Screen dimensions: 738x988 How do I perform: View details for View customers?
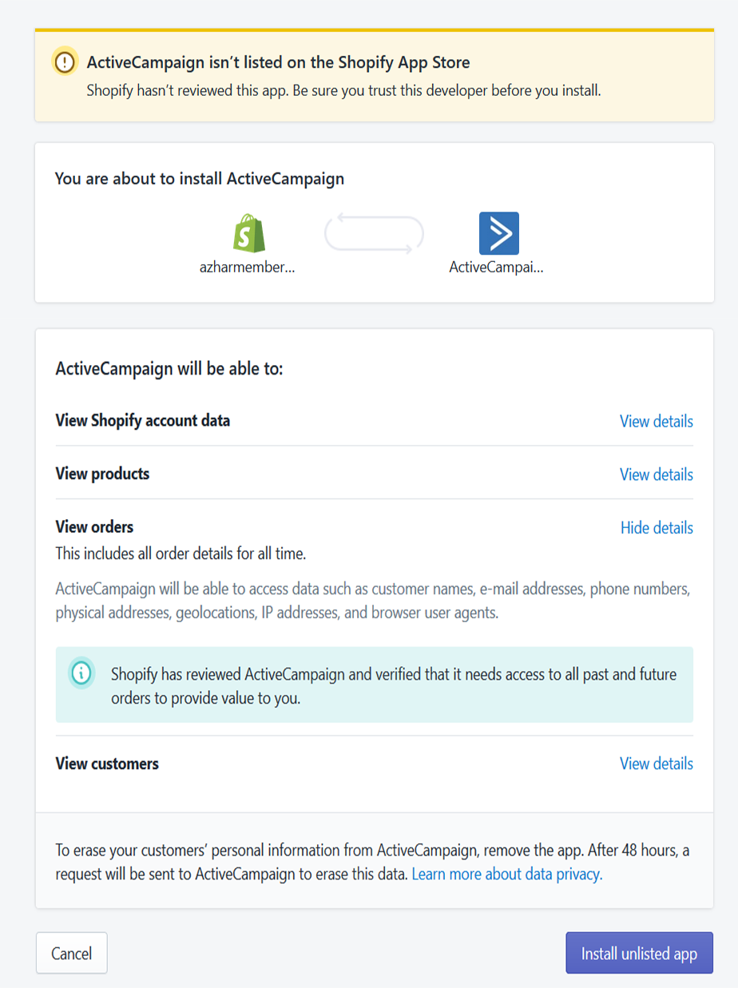coord(657,764)
